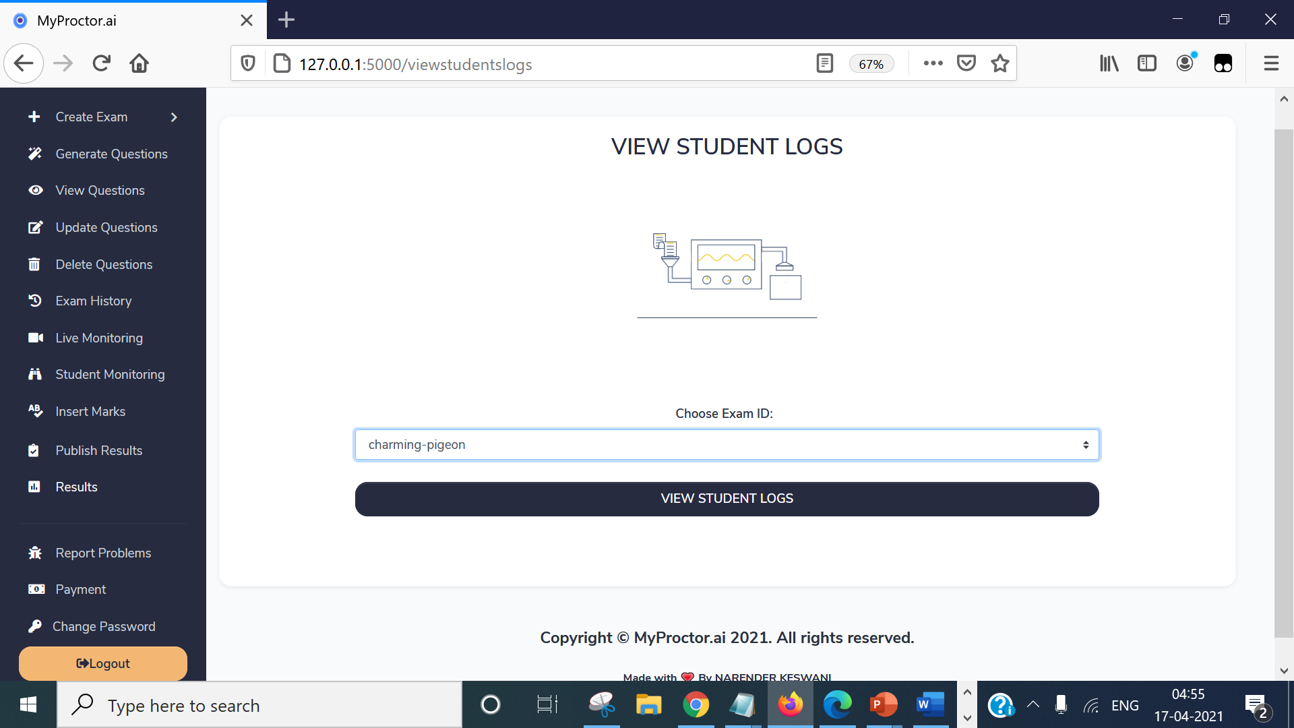Click the orange Logout button
Screen dimensions: 1294x728
pos(103,663)
